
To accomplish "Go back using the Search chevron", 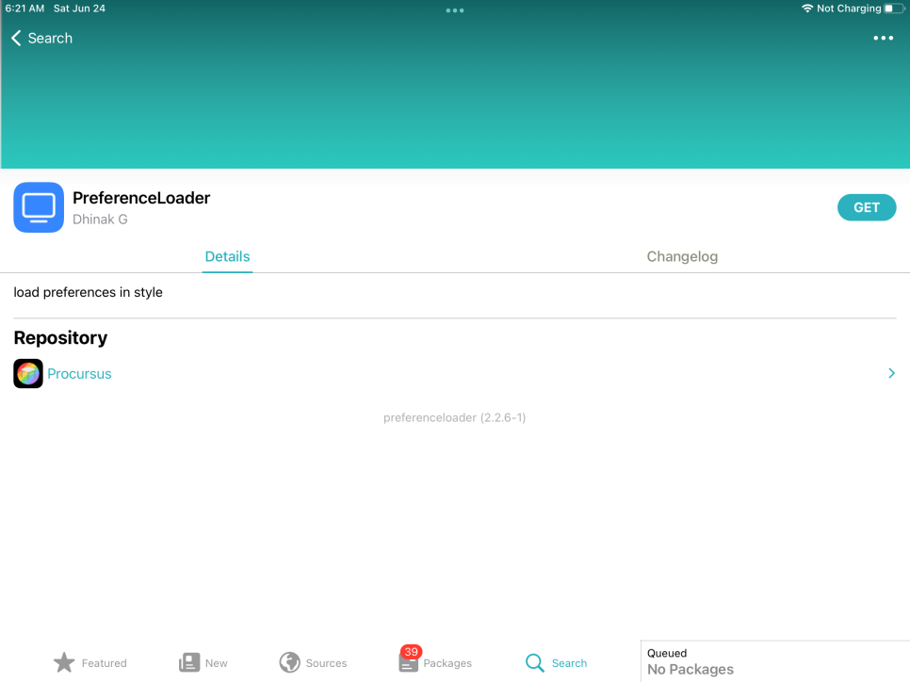I will (16, 39).
